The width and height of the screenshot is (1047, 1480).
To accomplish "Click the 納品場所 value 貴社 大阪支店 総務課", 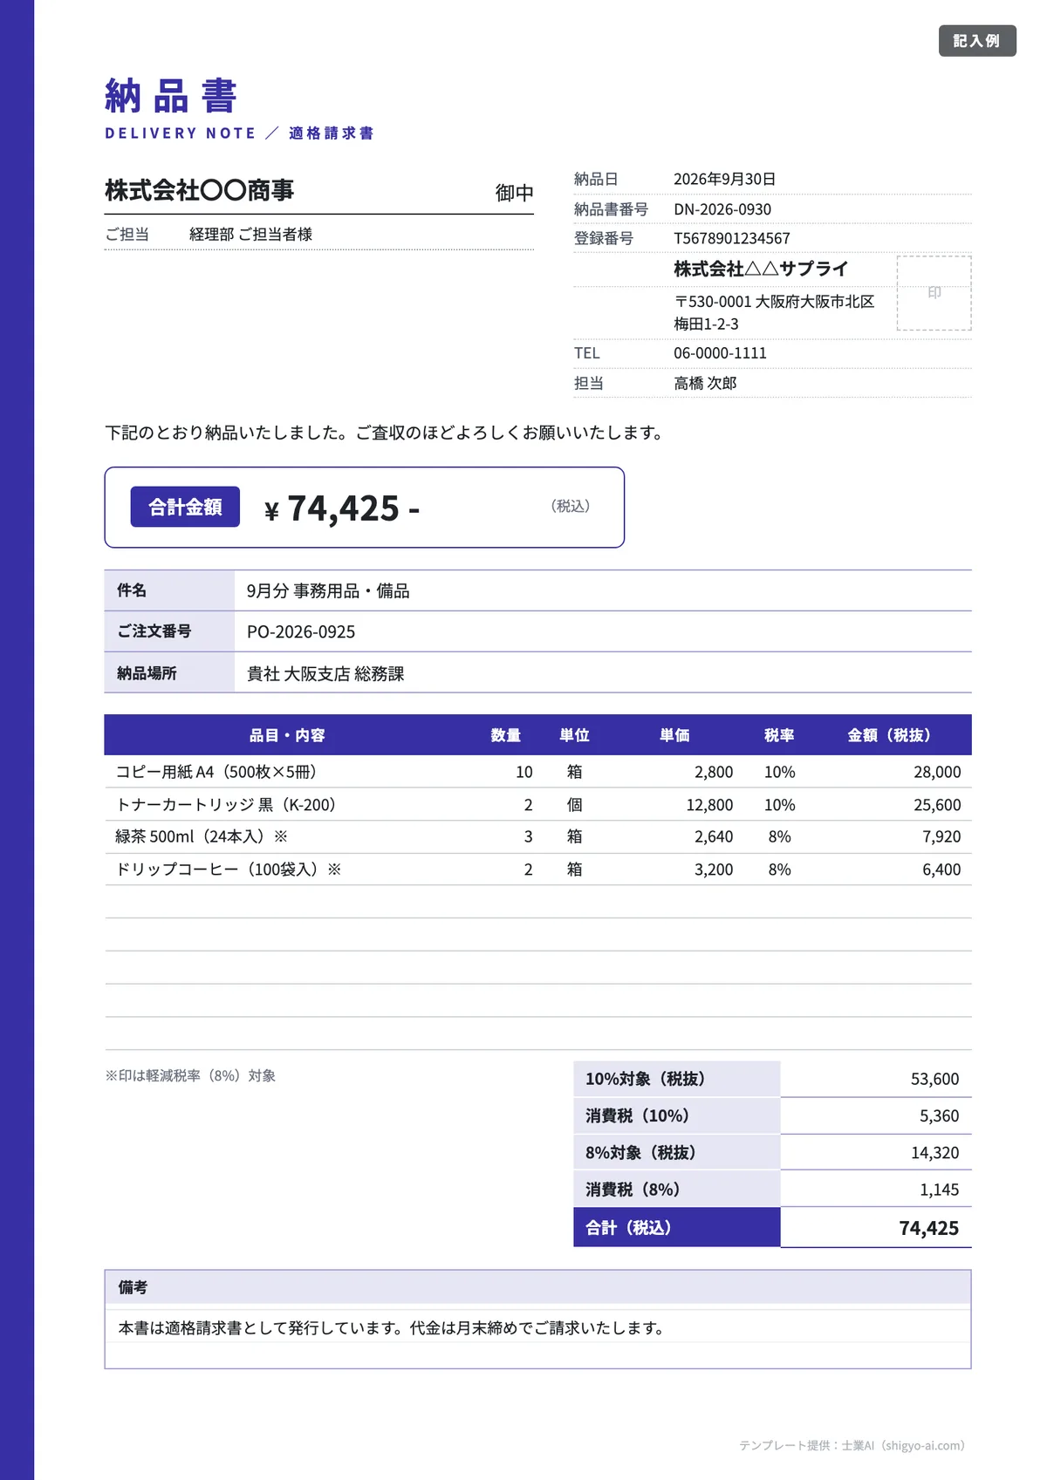I will (x=325, y=673).
